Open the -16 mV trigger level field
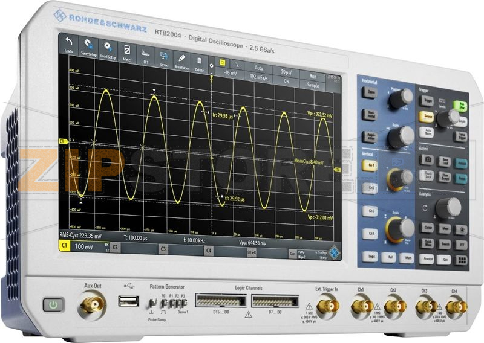This screenshot has width=484, height=343. 230,73
